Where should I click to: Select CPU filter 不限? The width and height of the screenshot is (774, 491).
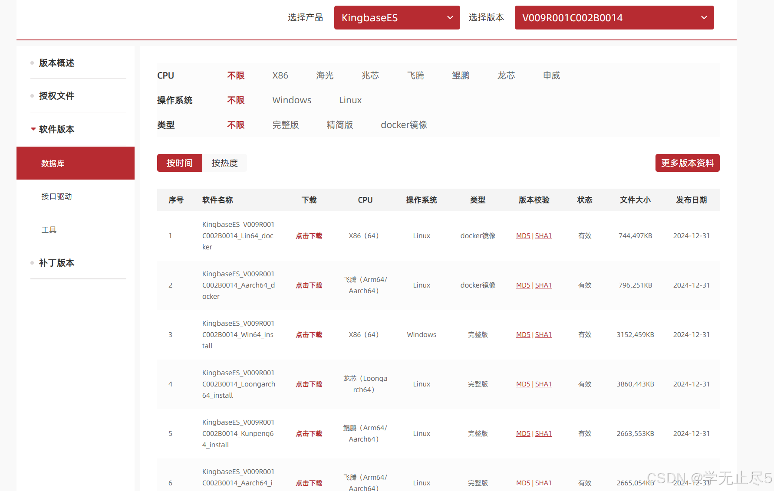tap(236, 75)
